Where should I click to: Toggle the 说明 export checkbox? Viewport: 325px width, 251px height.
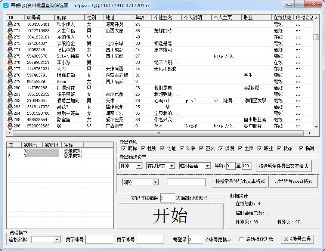[221, 148]
